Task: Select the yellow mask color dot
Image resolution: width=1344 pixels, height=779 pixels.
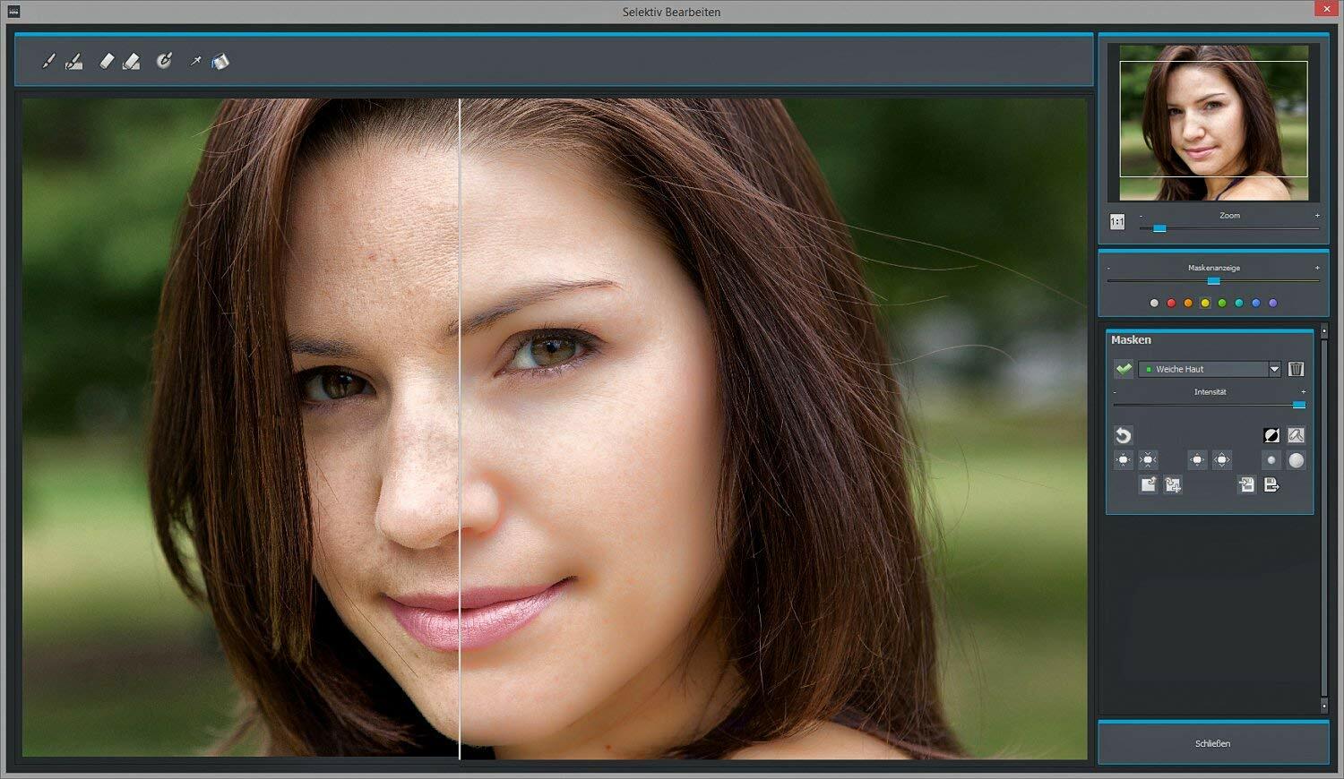Action: [x=1205, y=304]
